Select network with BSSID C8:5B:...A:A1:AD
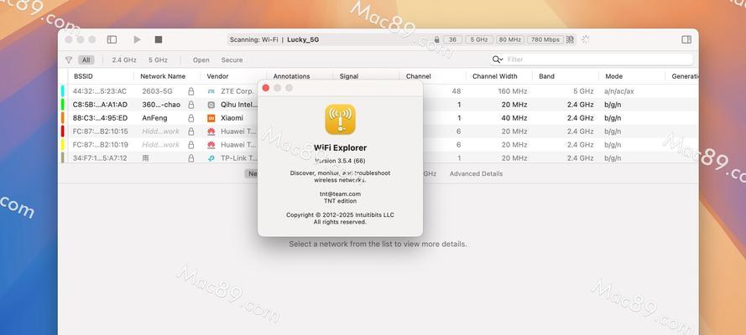Screen dimensions: 746x335 (x=100, y=105)
